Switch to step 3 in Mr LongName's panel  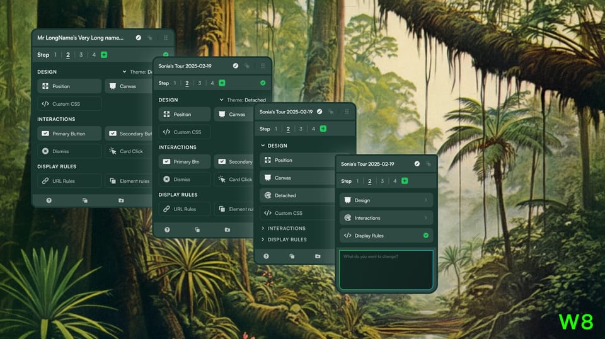pyautogui.click(x=81, y=55)
